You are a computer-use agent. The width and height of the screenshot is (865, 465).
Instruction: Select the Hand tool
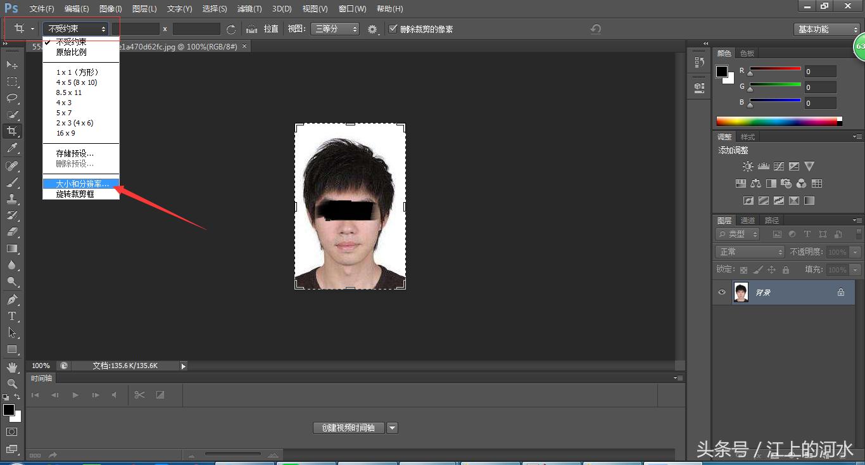[x=12, y=367]
